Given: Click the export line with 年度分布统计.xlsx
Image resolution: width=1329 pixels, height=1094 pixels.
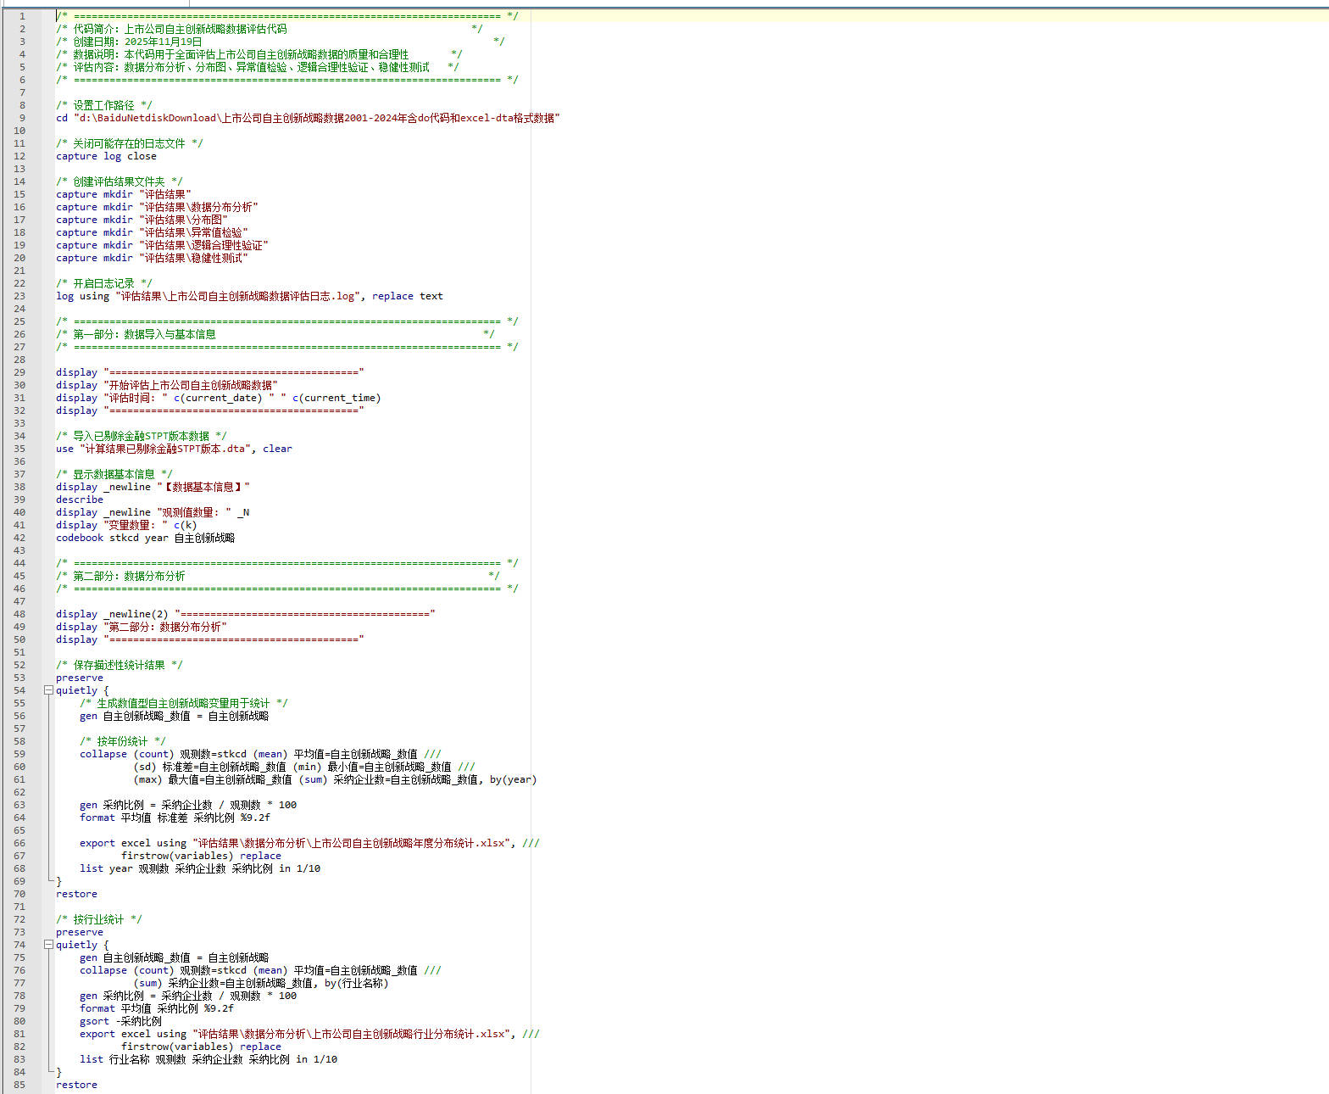Looking at the screenshot, I should click(x=310, y=843).
